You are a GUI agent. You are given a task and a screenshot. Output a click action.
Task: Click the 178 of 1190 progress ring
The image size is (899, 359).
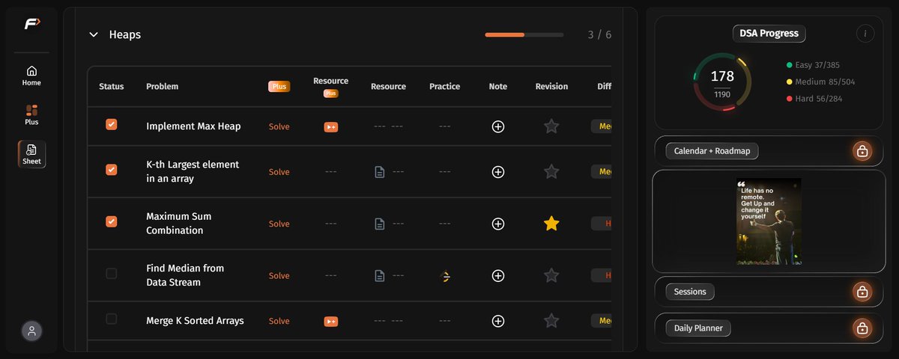pos(722,82)
